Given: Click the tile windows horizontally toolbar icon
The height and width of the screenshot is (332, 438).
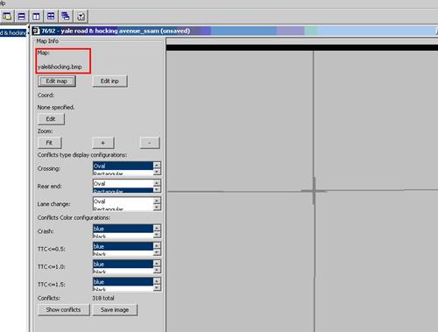Looking at the screenshot, I should 21,16.
